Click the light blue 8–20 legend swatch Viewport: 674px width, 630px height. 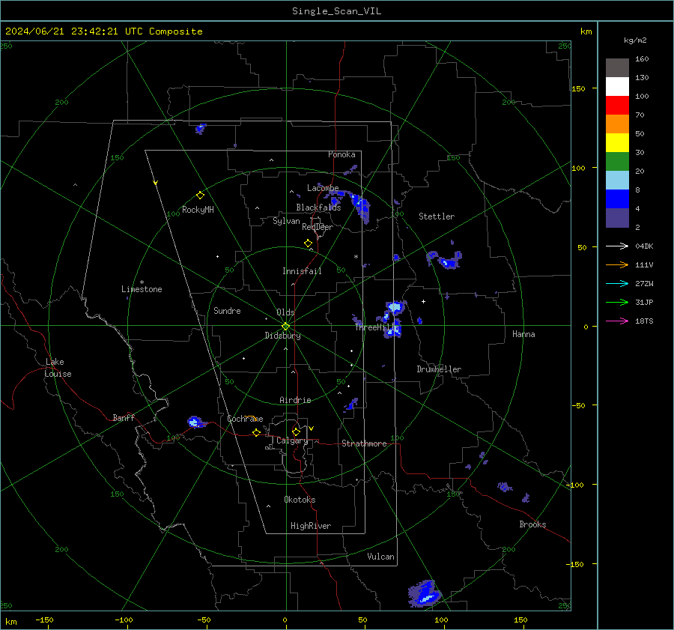click(617, 181)
